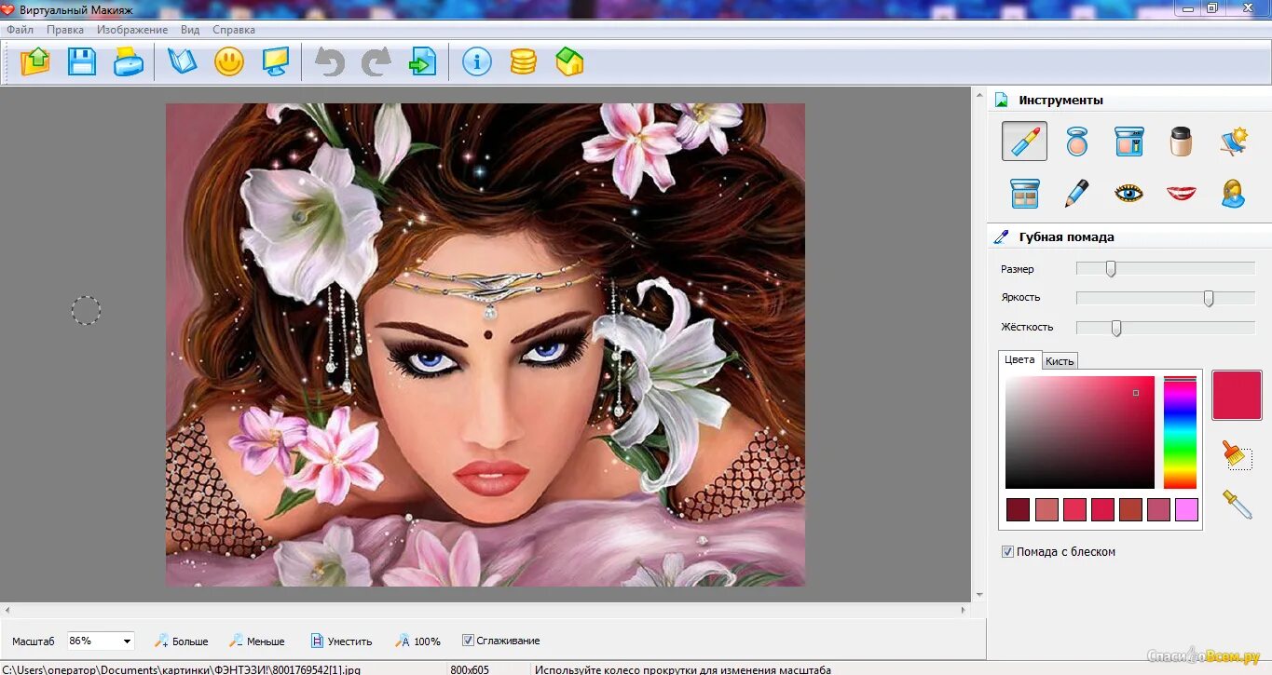Toggle the 'Сглаживание' checkbox
This screenshot has width=1272, height=675.
(x=468, y=641)
